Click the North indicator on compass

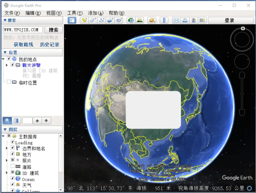tap(243, 28)
